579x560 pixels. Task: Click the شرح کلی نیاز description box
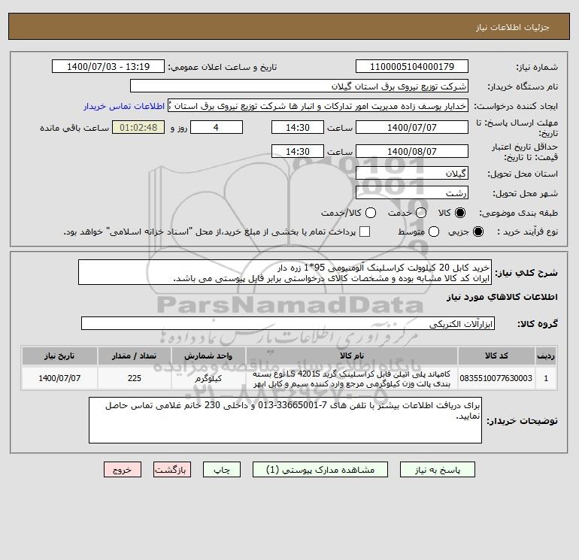(285, 272)
